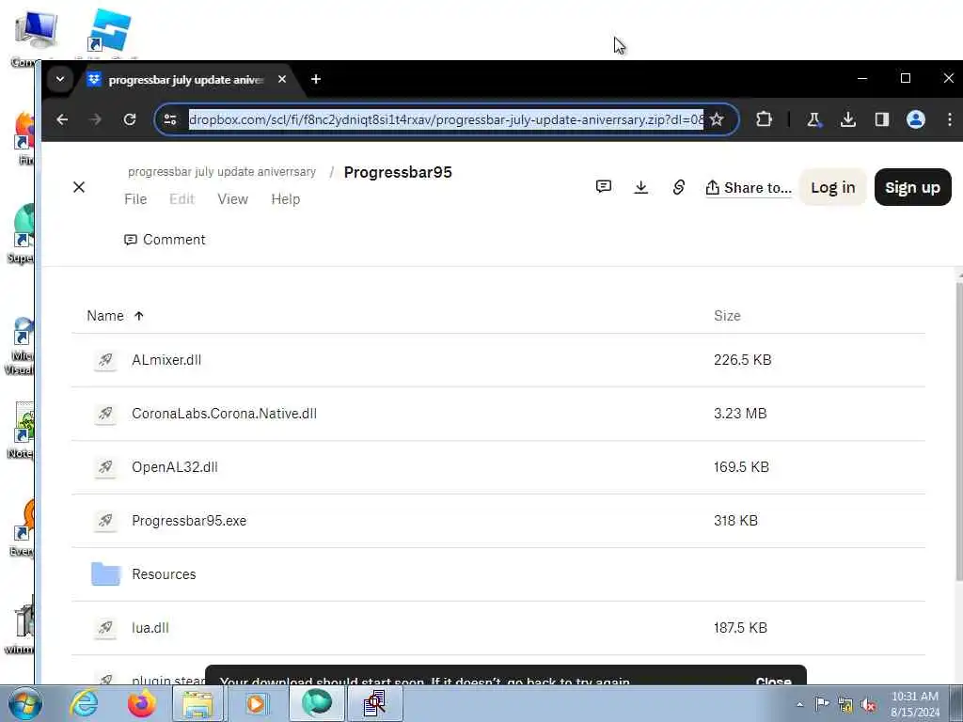Click the Share to... button
Image resolution: width=963 pixels, height=722 pixels.
coord(749,188)
